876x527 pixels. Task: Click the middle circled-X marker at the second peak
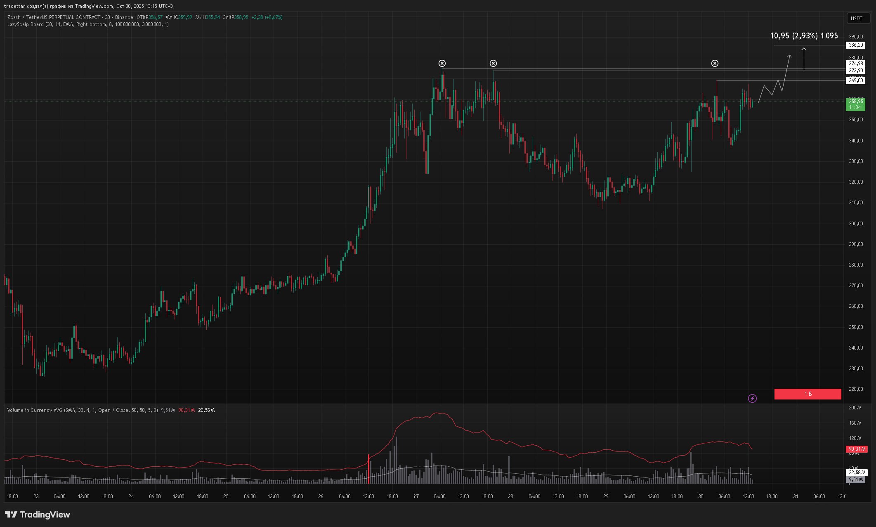click(x=493, y=63)
